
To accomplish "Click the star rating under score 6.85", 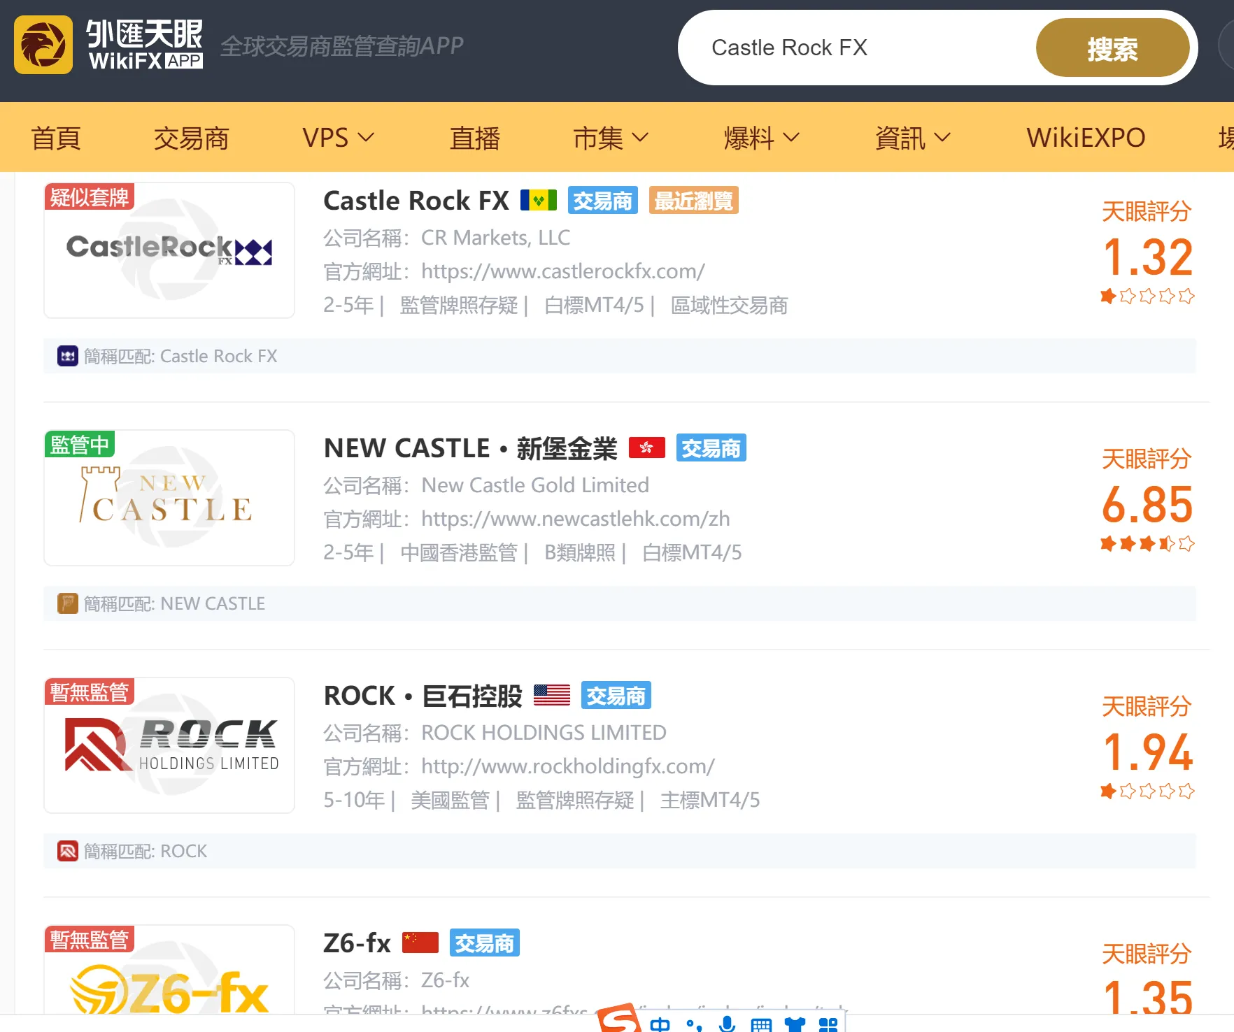I will tap(1147, 544).
